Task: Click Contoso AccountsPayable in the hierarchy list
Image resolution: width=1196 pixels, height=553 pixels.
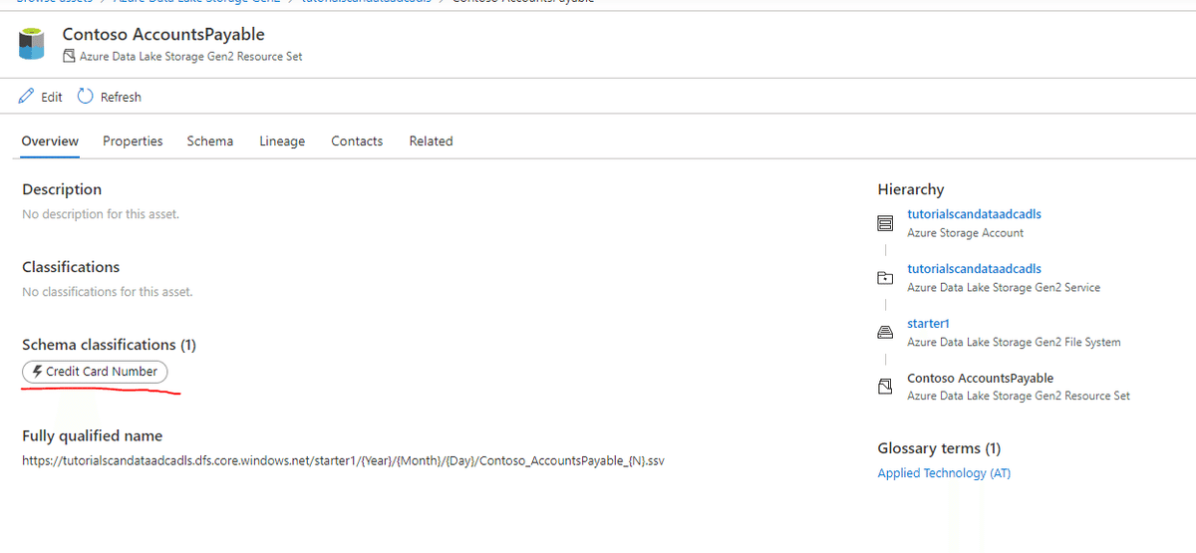Action: pyautogui.click(x=980, y=379)
